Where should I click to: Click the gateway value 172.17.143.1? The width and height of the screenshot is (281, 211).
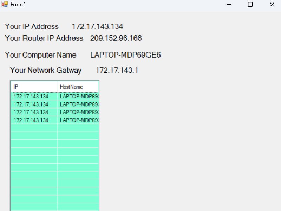pos(117,70)
